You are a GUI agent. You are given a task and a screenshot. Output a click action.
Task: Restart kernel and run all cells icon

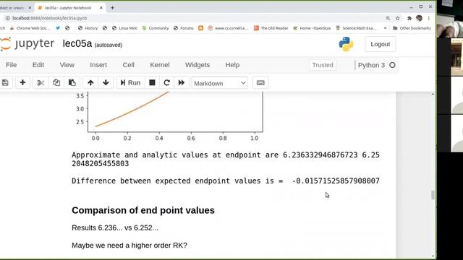pos(182,83)
